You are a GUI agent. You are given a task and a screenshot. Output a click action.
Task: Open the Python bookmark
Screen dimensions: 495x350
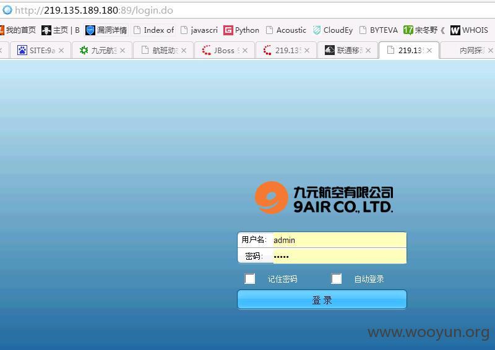pyautogui.click(x=241, y=30)
